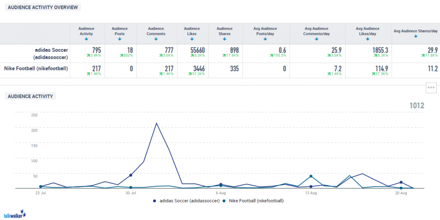The image size is (440, 220).
Task: Select the Audience Activity chart heading
Action: coord(30,96)
